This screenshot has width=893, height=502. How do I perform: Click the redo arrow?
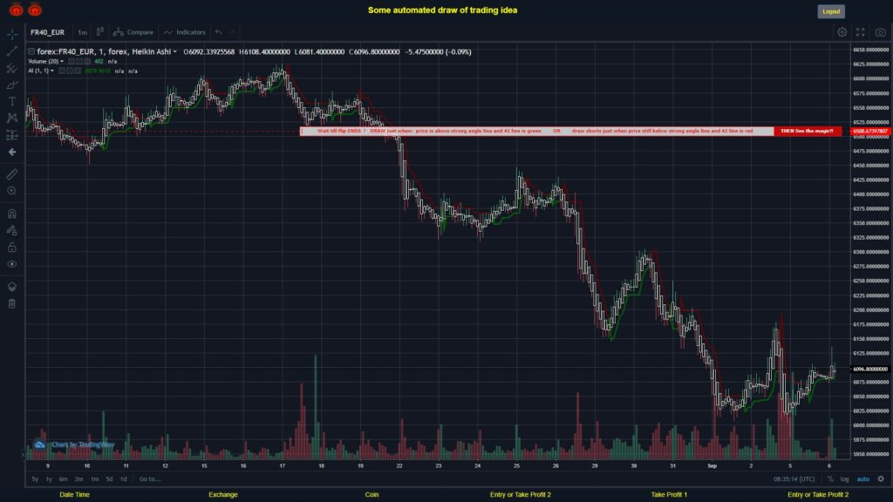coord(232,32)
